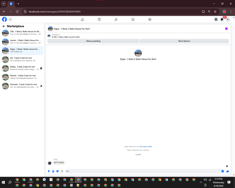Open View buyer profile link

coord(146,147)
